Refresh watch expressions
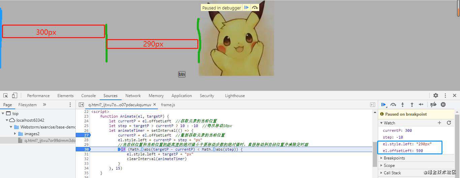Viewport: 460px width, 178px height. pyautogui.click(x=449, y=123)
